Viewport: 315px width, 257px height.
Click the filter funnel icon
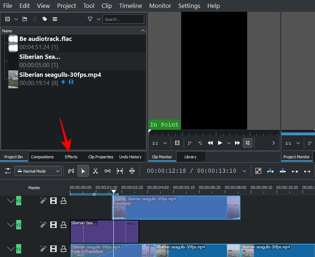point(90,19)
